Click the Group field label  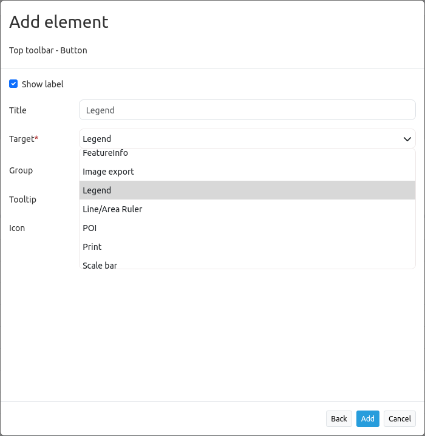21,170
